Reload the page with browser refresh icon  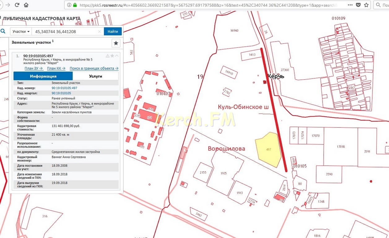tap(17, 5)
